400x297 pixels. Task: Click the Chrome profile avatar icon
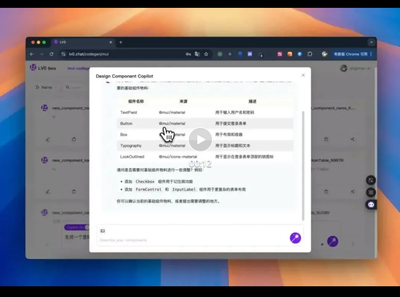(x=324, y=54)
